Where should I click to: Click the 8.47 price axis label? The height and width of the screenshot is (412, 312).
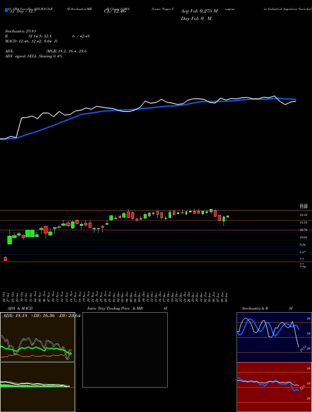tap(304, 252)
